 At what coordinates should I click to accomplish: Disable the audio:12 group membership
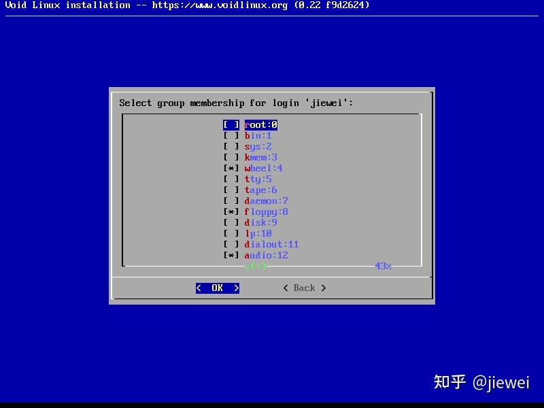click(231, 255)
